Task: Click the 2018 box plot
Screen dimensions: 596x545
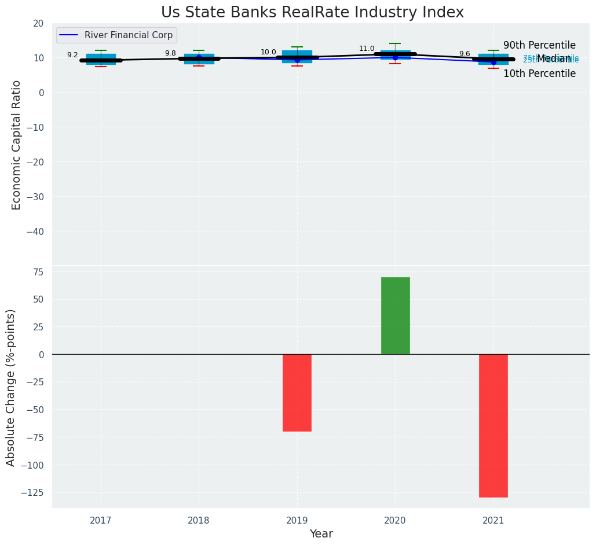Action: (199, 58)
